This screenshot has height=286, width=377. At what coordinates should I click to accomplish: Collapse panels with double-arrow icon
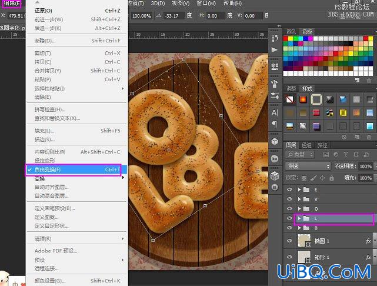(279, 25)
